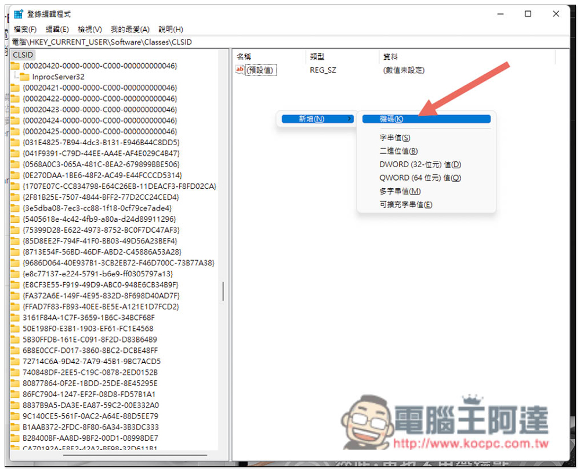Choose QWORD (64 位元) 值(Q)
580x472 pixels.
(x=420, y=178)
